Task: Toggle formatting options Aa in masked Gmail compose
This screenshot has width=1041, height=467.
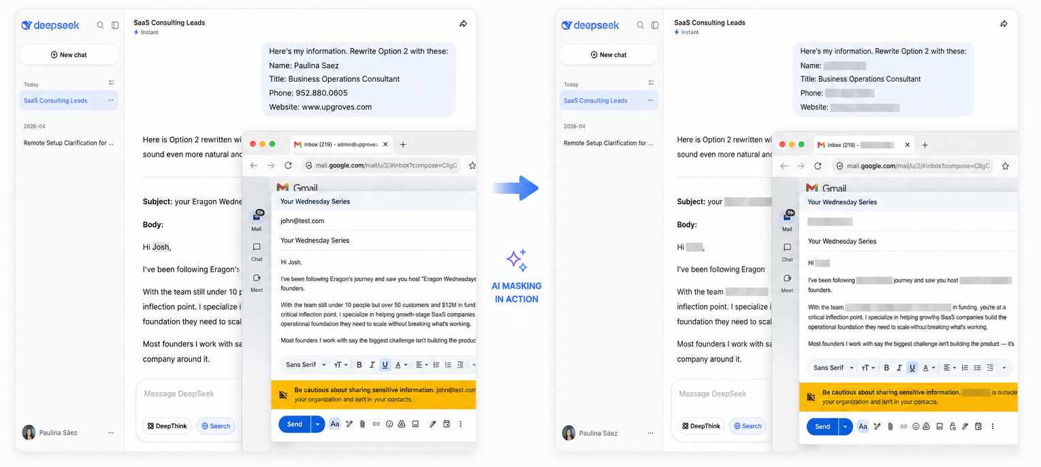Action: coord(863,427)
